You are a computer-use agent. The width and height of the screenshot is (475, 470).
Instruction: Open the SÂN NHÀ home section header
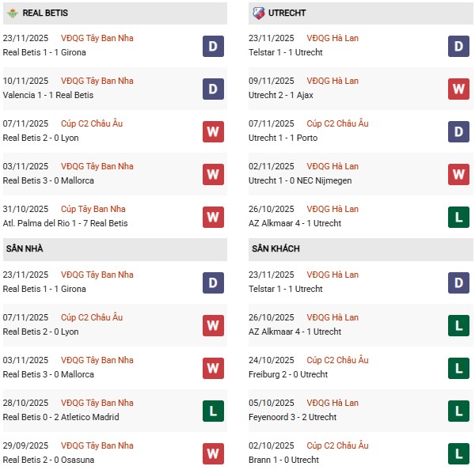pos(25,249)
